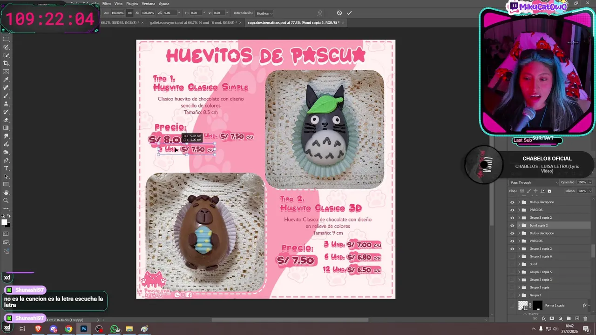Screen dimensions: 596x335
Task: Lock all padlock icon in Layers panel
Action: pos(549,191)
